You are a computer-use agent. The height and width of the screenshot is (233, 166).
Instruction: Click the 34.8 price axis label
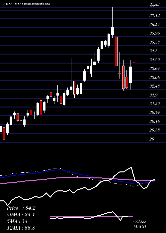[153, 51]
